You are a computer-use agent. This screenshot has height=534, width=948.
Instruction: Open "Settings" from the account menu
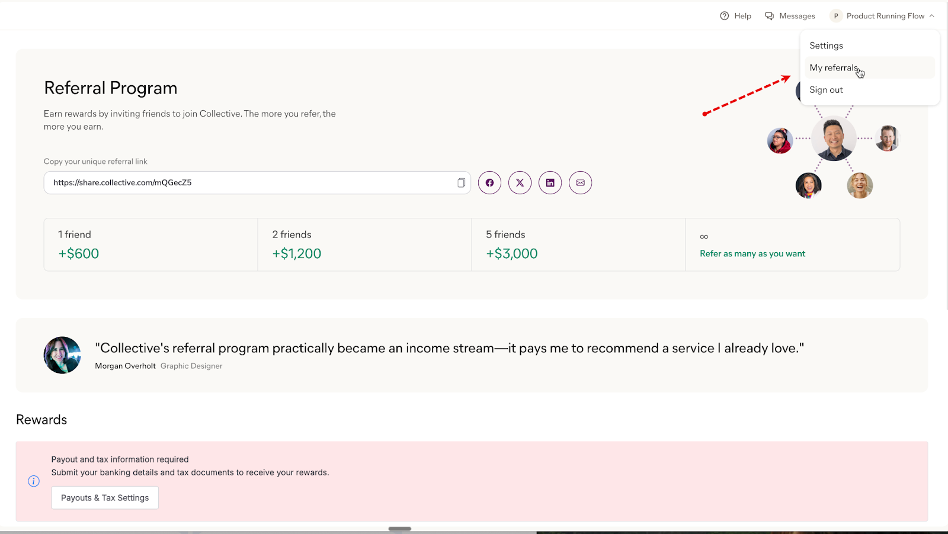tap(826, 45)
